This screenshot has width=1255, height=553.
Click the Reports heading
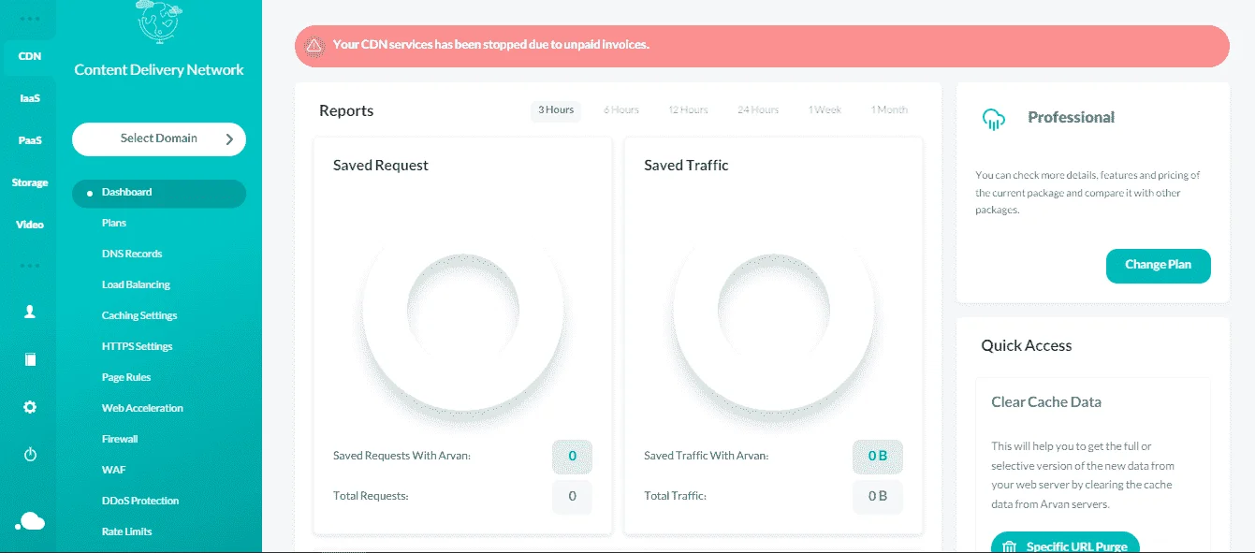[346, 111]
